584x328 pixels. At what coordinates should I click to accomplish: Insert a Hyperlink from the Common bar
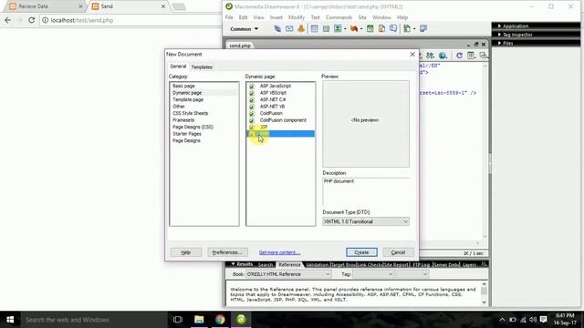[x=277, y=28]
